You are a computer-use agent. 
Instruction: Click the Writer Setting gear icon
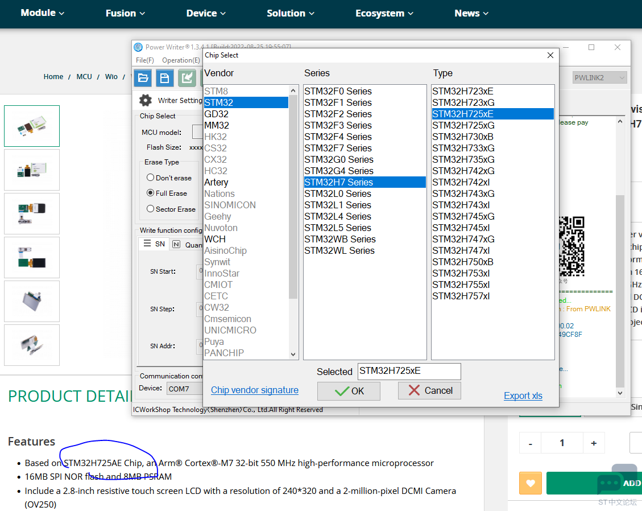[x=146, y=100]
